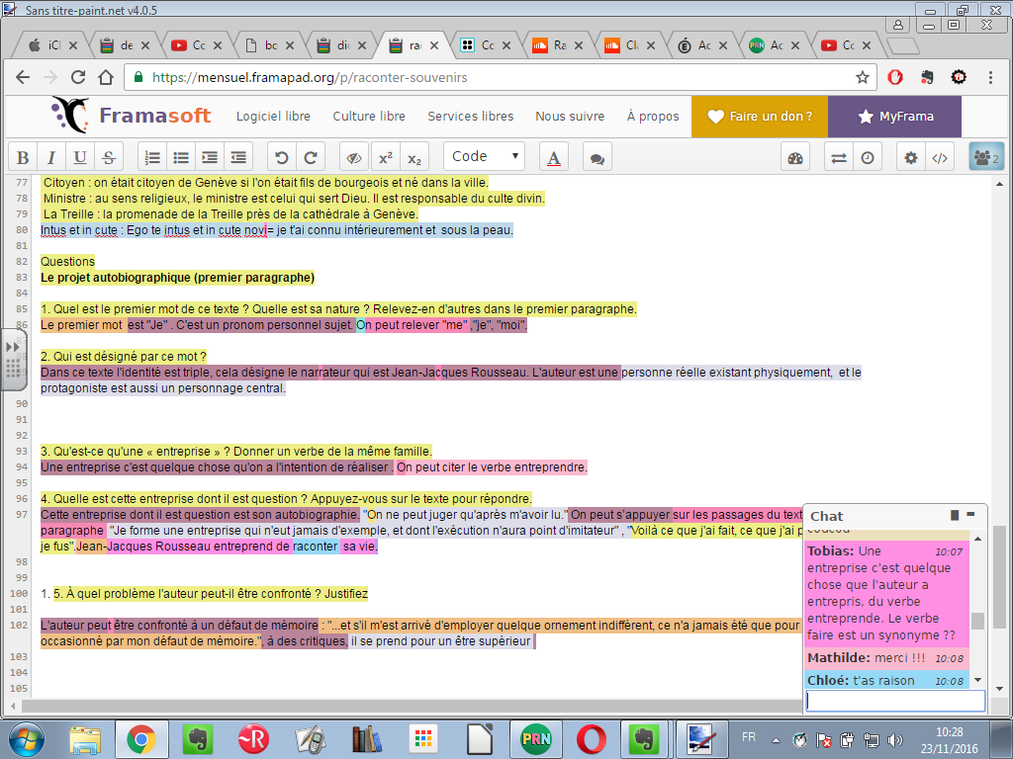The width and height of the screenshot is (1013, 759).
Task: Open the Nous suivre menu
Action: click(570, 117)
